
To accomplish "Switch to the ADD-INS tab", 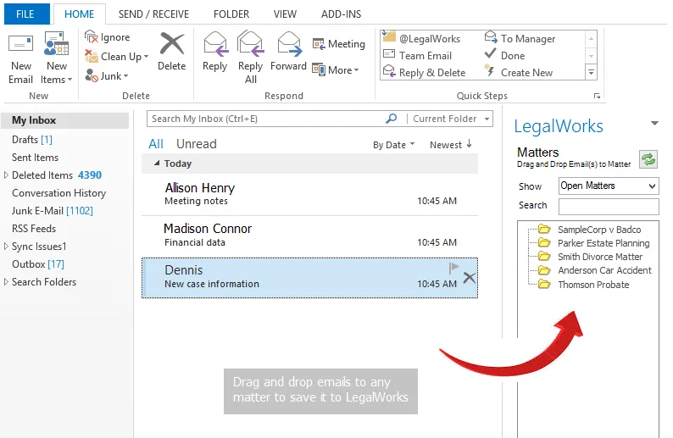I will tap(342, 14).
